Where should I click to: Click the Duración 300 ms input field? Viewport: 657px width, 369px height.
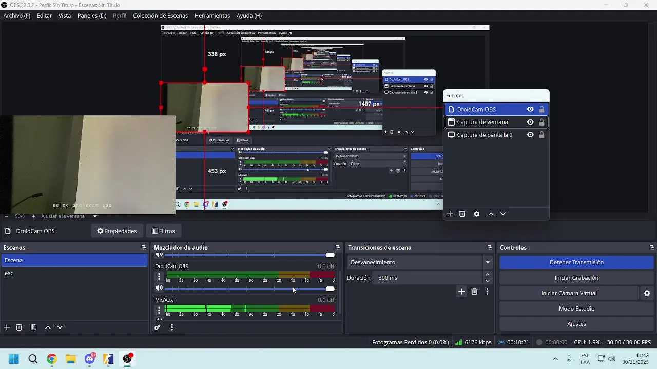click(x=428, y=278)
